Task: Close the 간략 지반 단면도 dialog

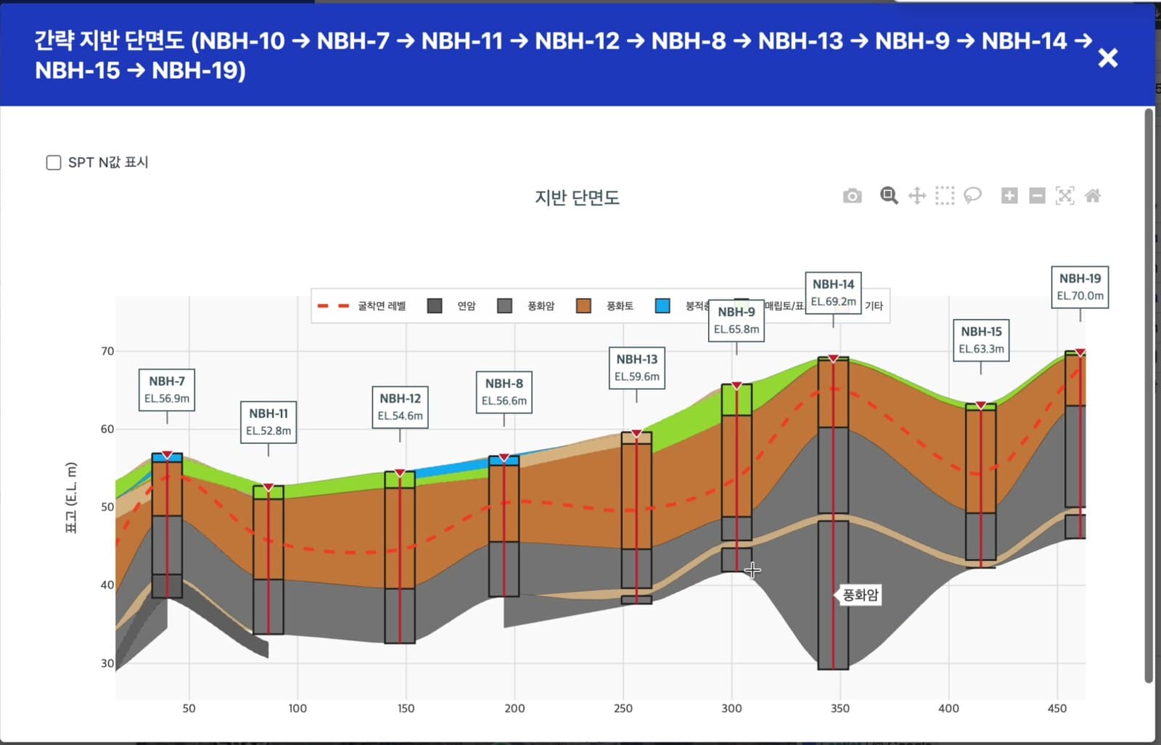Action: pyautogui.click(x=1108, y=57)
